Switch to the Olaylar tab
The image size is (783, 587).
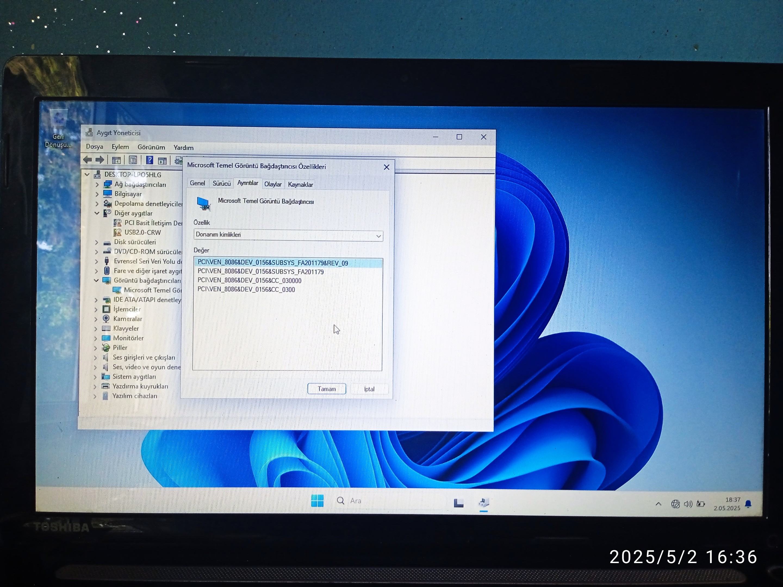pos(273,184)
